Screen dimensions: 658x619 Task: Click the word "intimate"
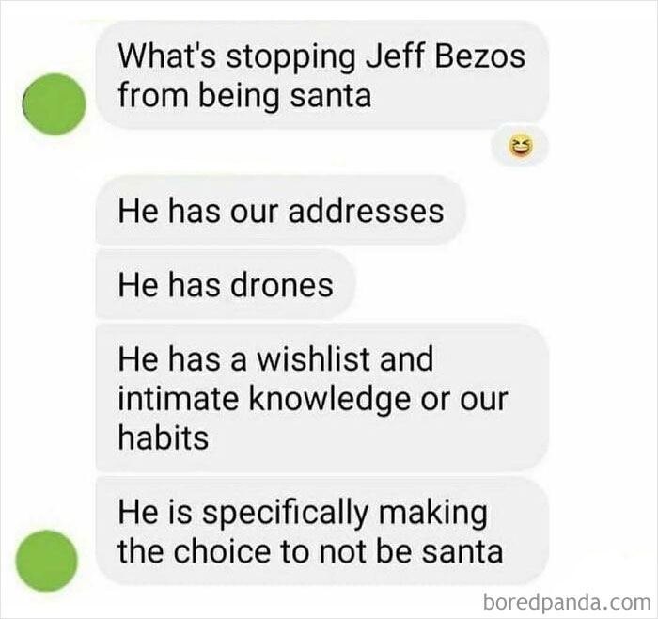179,398
